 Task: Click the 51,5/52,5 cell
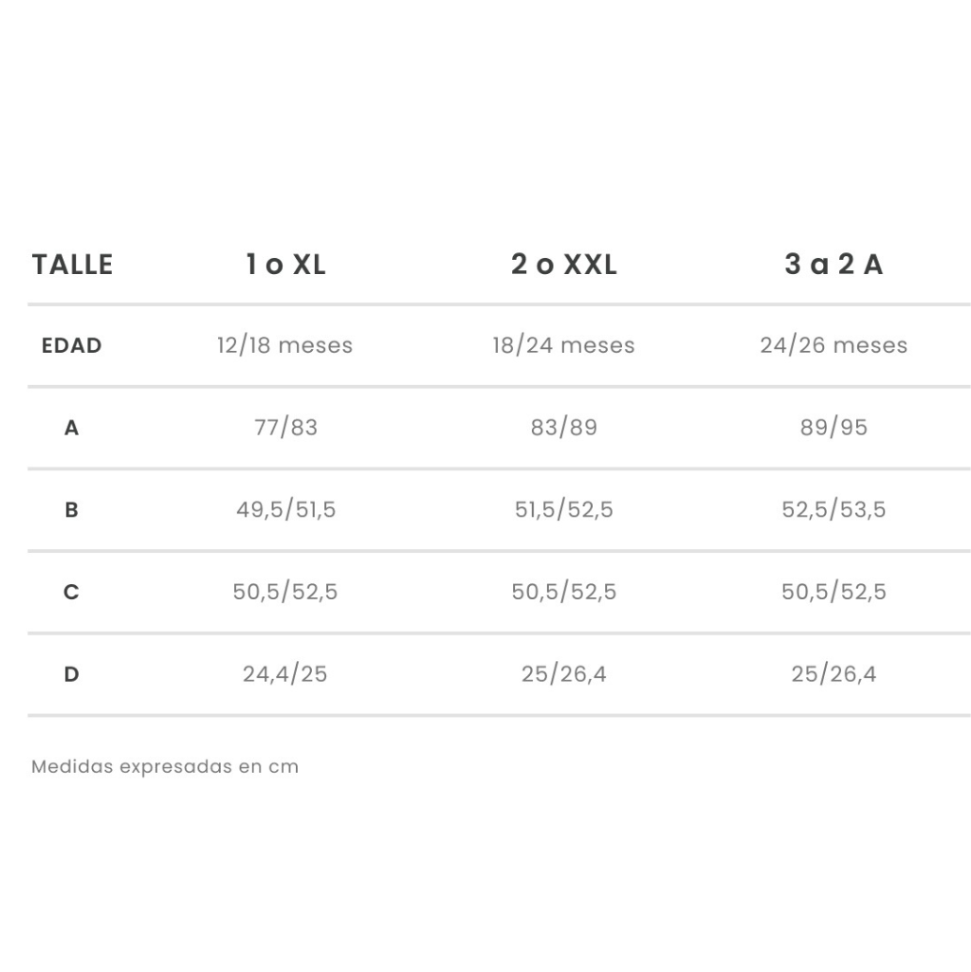point(563,509)
